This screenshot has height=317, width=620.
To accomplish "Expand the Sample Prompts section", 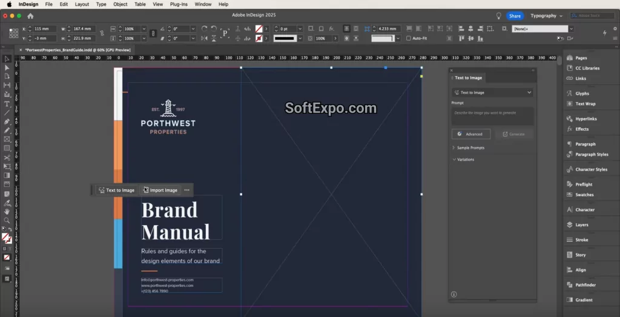I will click(469, 148).
